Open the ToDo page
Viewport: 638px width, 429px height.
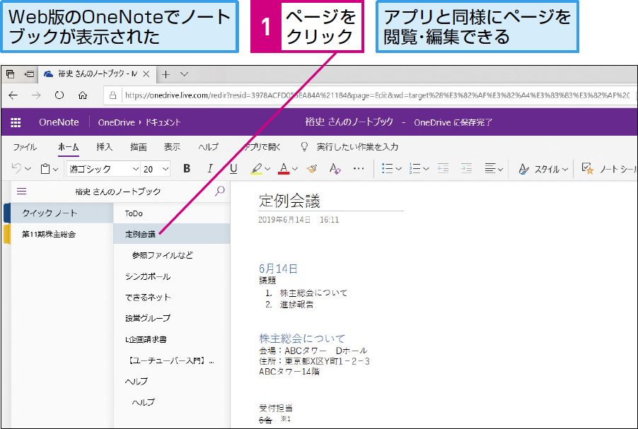(x=172, y=213)
